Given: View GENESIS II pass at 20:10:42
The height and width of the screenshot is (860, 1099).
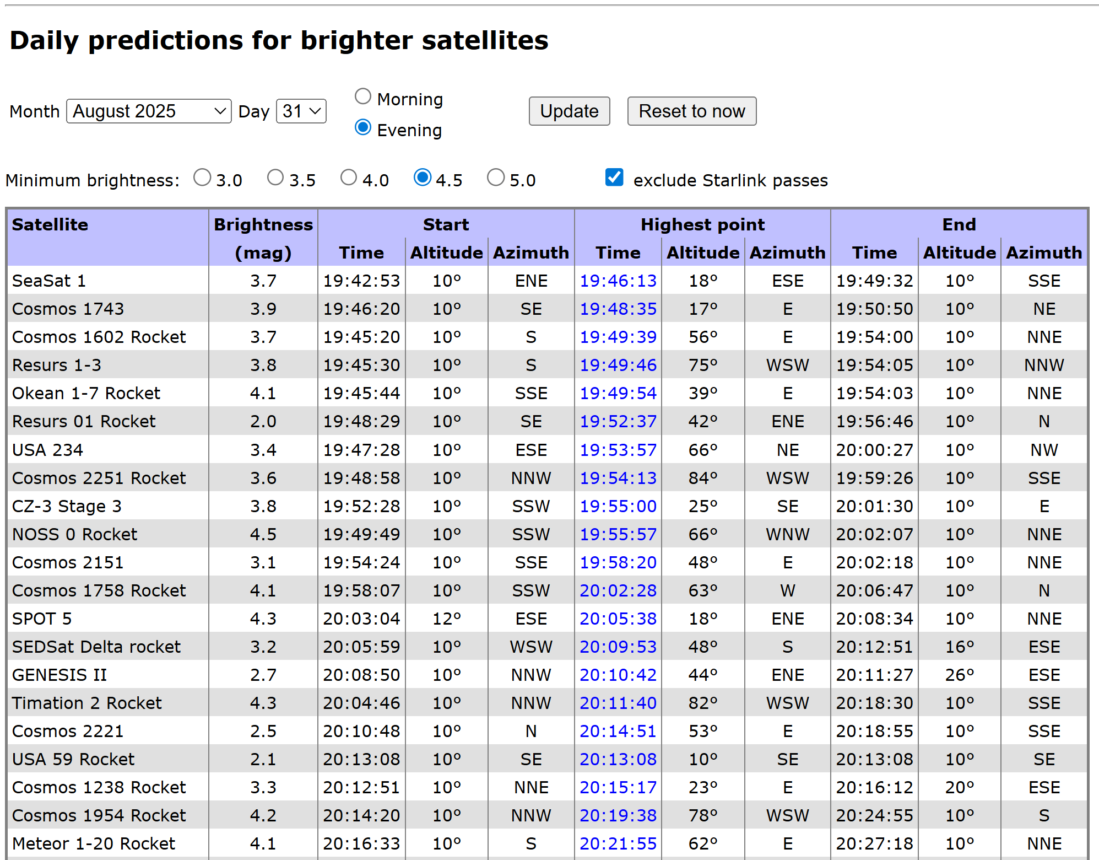Looking at the screenshot, I should point(618,674).
